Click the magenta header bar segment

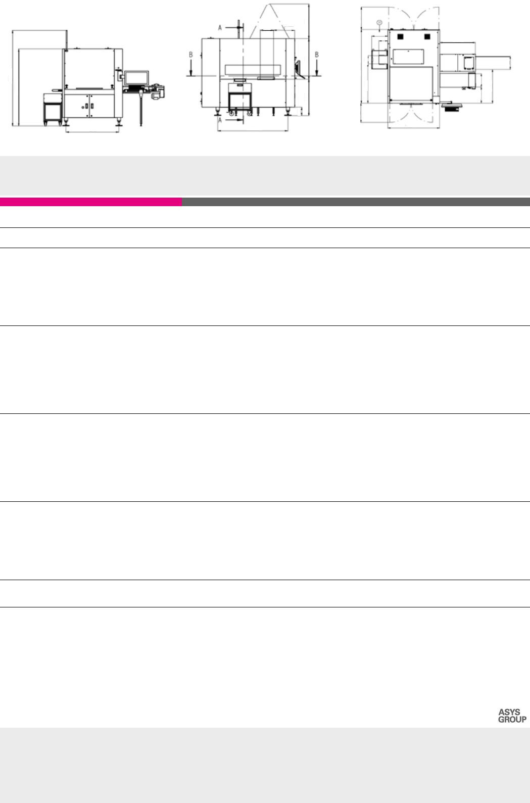(x=91, y=202)
